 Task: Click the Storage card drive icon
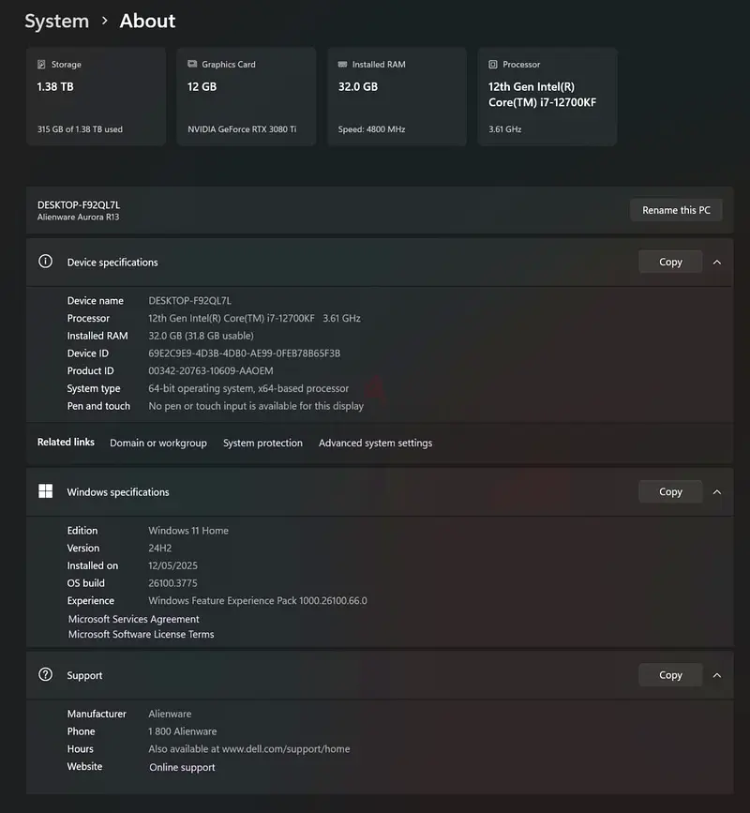[41, 65]
